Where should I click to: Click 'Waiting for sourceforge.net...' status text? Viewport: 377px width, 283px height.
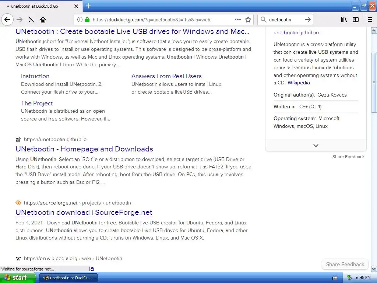pyautogui.click(x=27, y=269)
